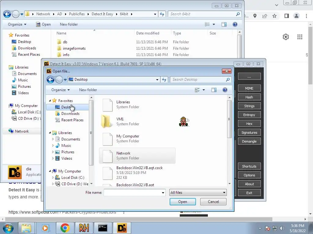Image resolution: width=313 pixels, height=234 pixels.
Task: Select Recent Places in Open file dialog
Action: pos(72,120)
